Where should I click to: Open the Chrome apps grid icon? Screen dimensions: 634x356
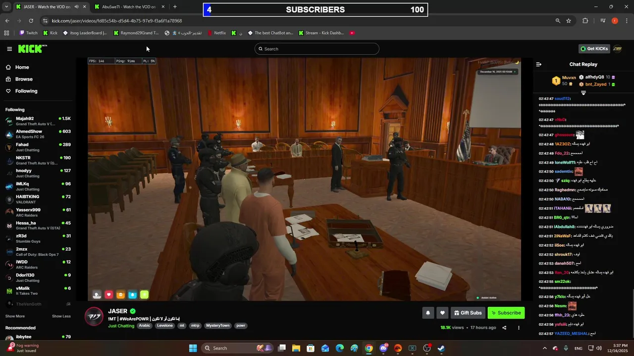point(6,33)
